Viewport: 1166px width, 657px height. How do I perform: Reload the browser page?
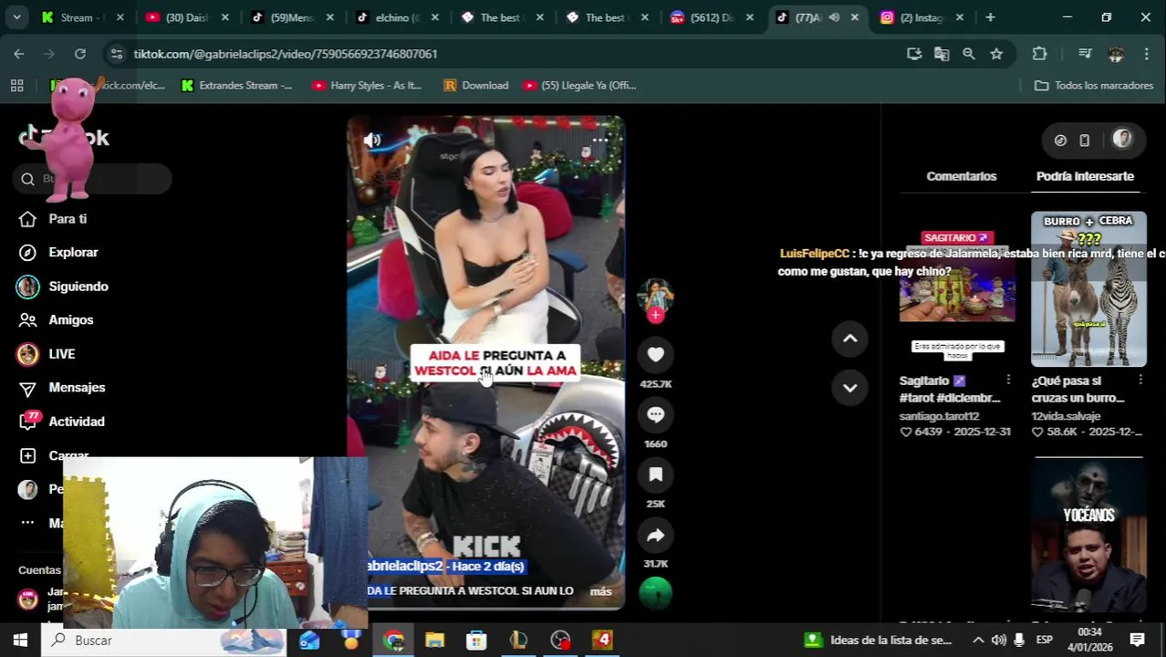(80, 54)
